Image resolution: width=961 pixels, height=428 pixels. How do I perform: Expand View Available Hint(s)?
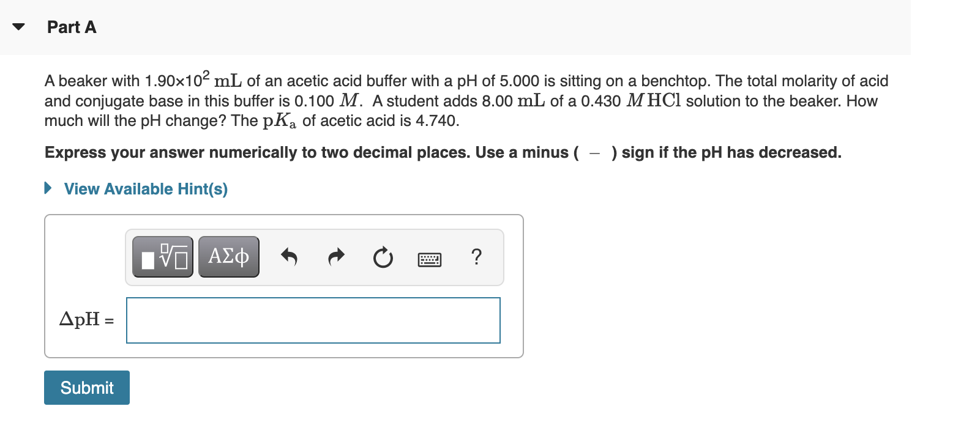coord(145,188)
